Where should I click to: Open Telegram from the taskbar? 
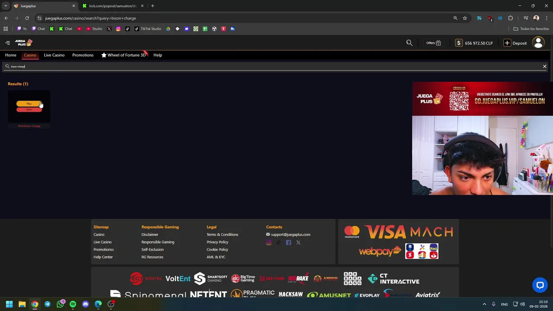click(48, 304)
